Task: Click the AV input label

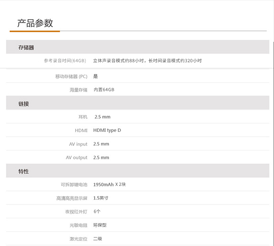Action: (x=78, y=144)
